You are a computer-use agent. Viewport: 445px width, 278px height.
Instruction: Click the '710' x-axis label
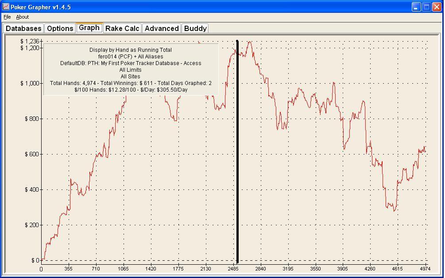96,269
